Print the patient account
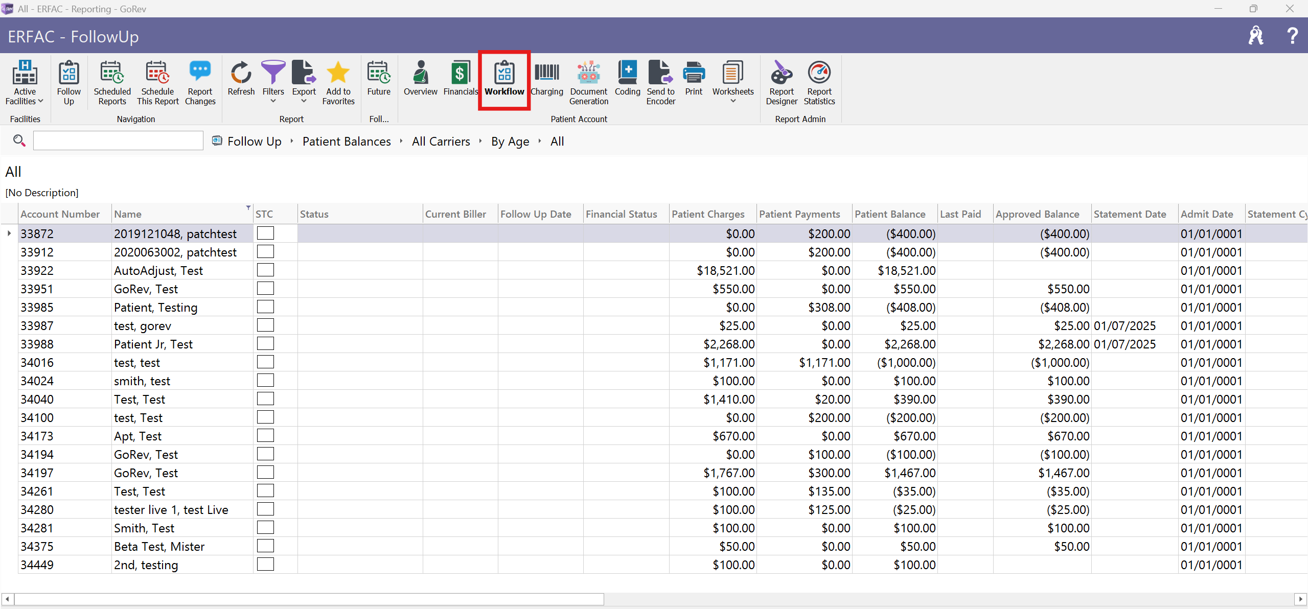 pyautogui.click(x=694, y=78)
